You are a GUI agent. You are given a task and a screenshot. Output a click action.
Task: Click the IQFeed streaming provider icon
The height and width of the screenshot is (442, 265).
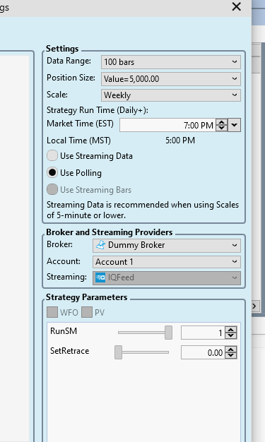pyautogui.click(x=100, y=277)
